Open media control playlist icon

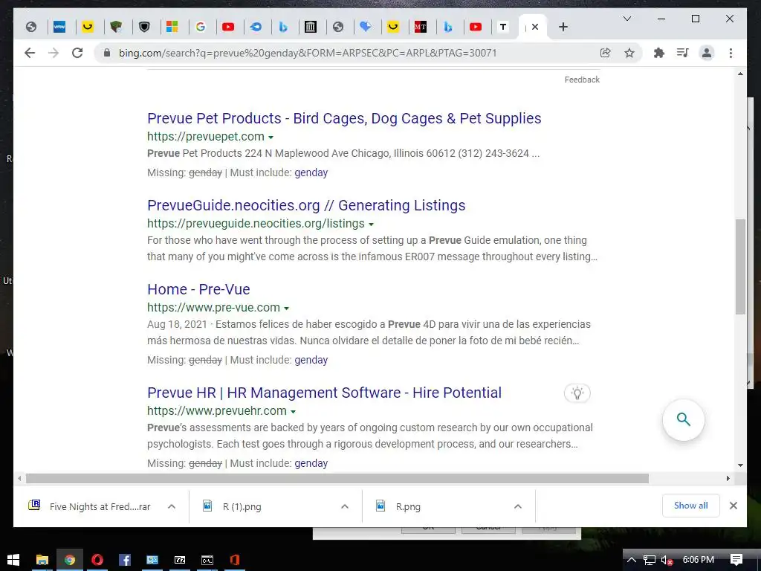coord(682,53)
